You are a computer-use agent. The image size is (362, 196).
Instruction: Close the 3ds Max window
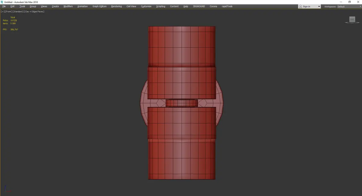358,2
